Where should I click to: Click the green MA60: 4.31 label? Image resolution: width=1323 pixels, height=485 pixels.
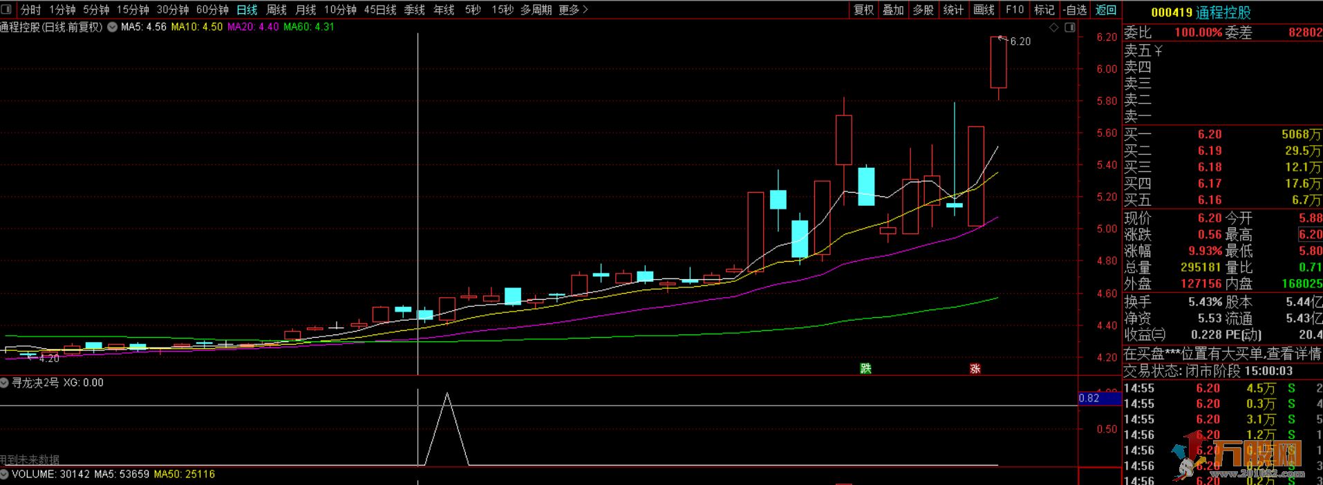point(309,27)
